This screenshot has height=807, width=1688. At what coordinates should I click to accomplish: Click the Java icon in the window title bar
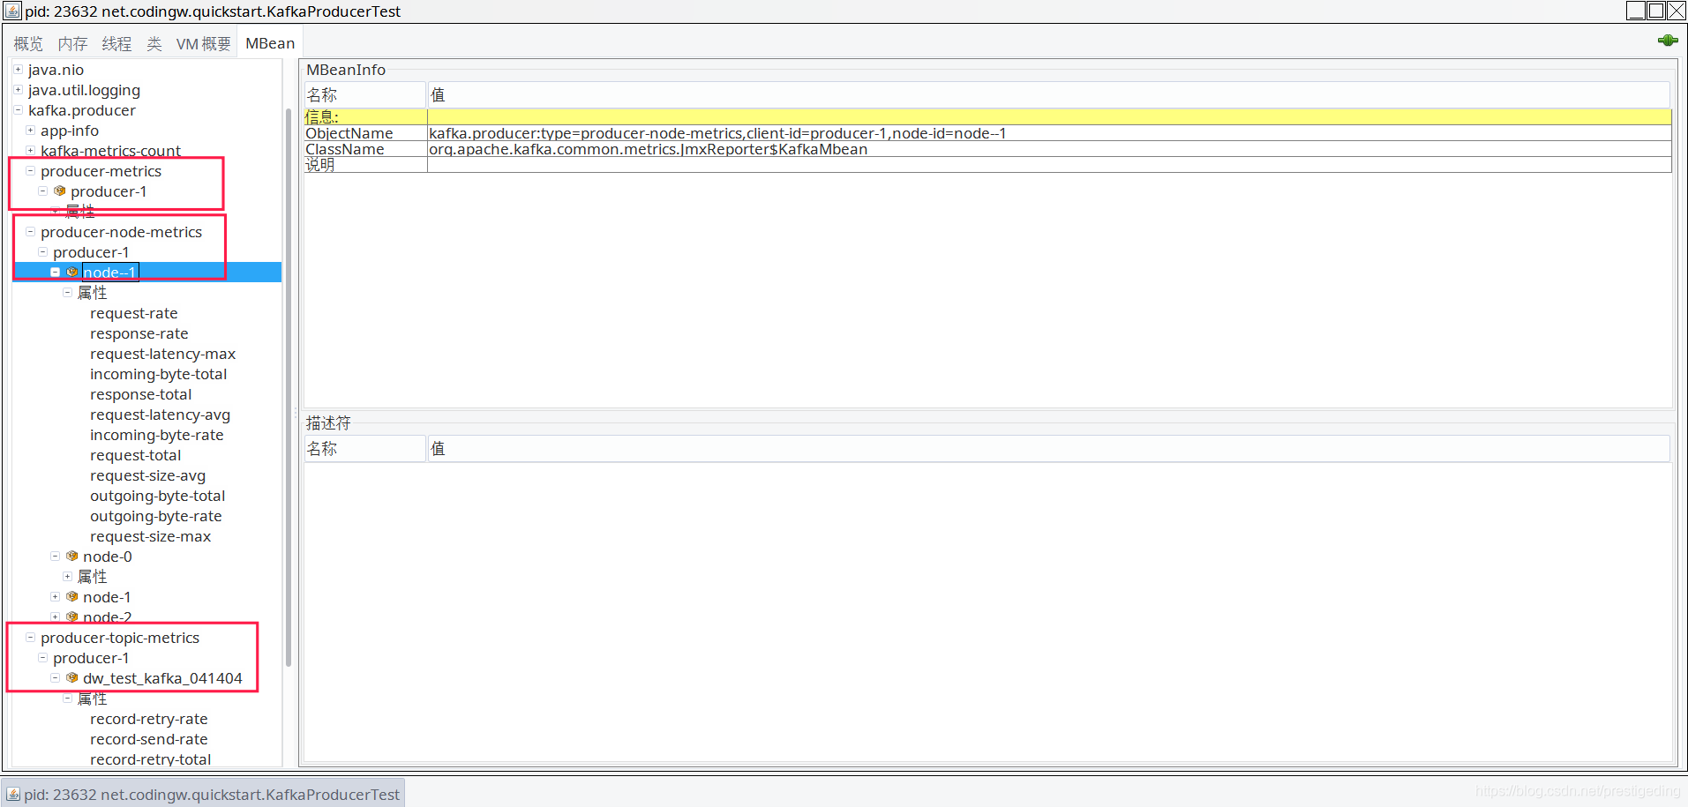pyautogui.click(x=12, y=11)
